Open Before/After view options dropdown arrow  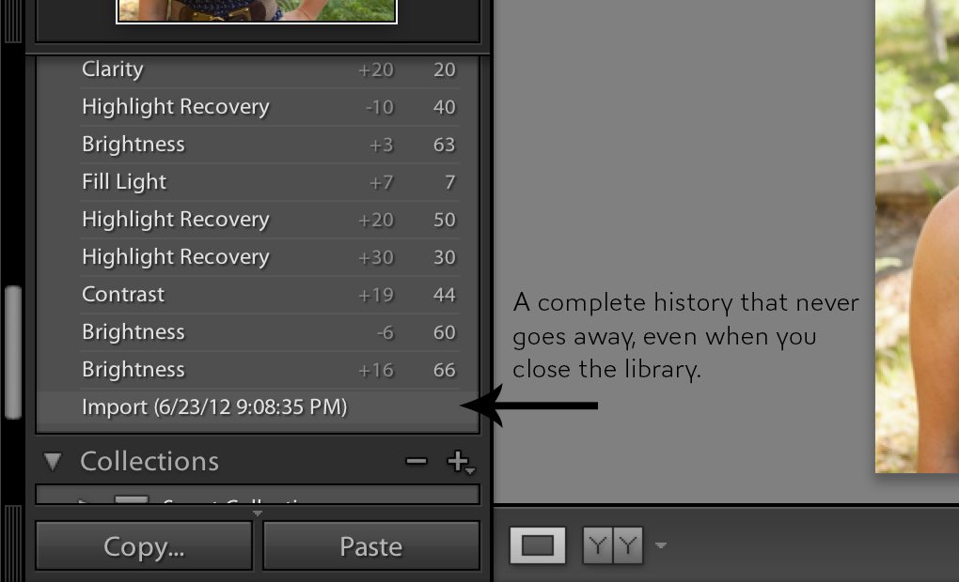pos(661,544)
